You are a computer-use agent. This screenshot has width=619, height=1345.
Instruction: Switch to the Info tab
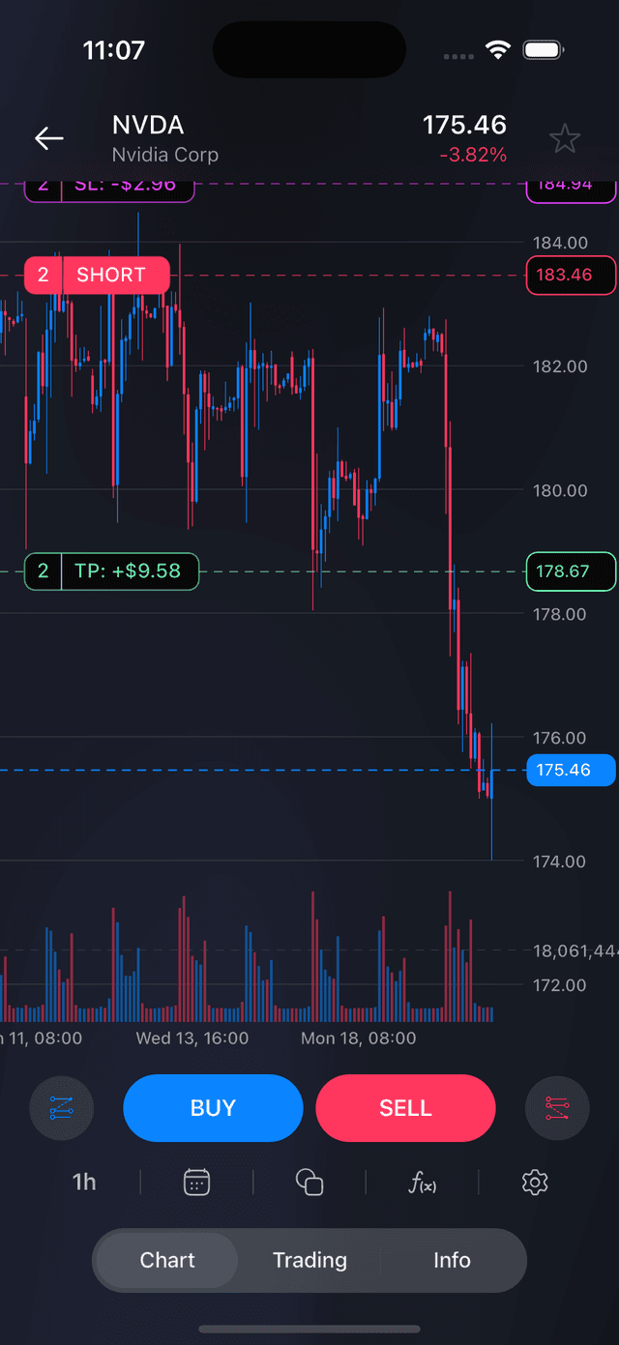click(452, 1260)
